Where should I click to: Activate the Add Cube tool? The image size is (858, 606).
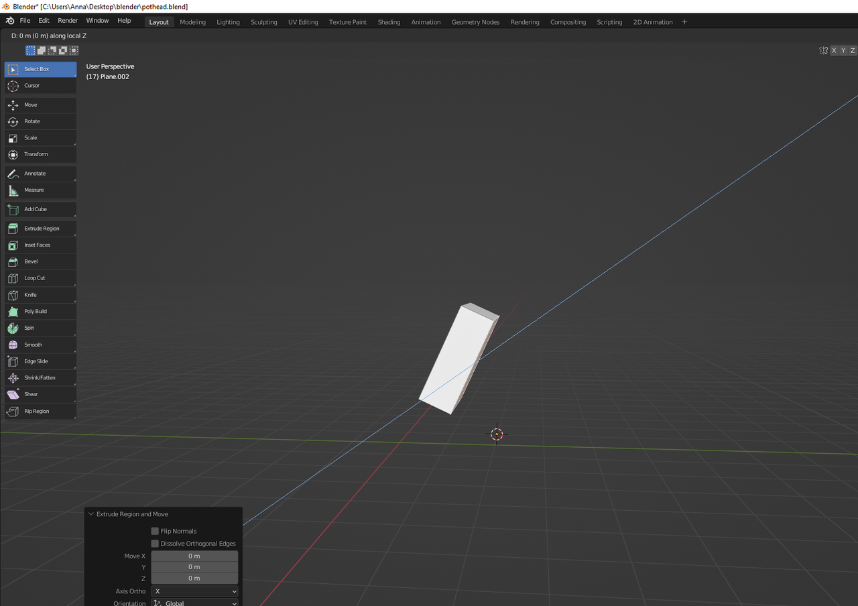tap(40, 210)
